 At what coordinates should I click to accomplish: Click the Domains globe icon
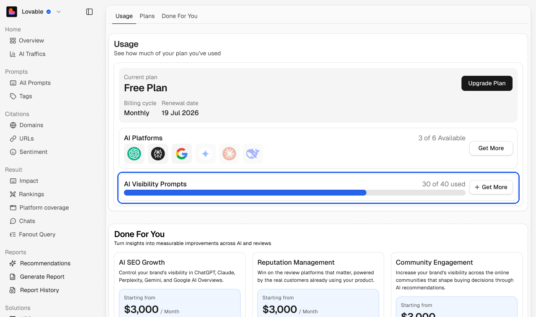13,125
